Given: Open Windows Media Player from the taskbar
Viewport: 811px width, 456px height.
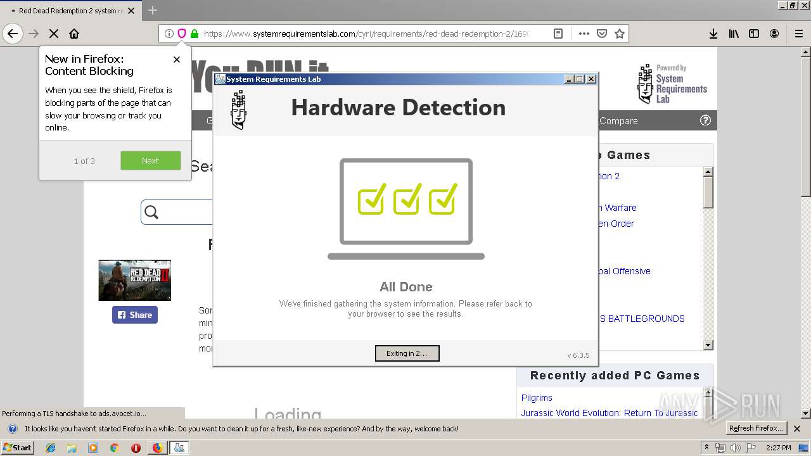Looking at the screenshot, I should pyautogui.click(x=93, y=448).
